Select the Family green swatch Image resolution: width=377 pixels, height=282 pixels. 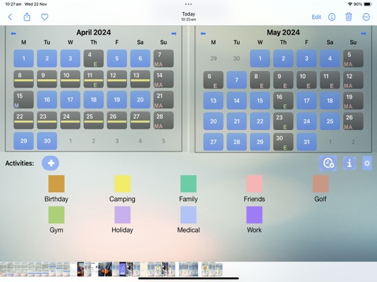click(188, 184)
